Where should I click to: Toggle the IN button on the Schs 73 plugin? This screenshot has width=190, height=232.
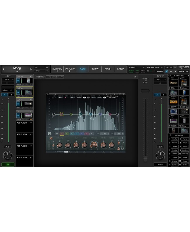[x=18, y=81]
